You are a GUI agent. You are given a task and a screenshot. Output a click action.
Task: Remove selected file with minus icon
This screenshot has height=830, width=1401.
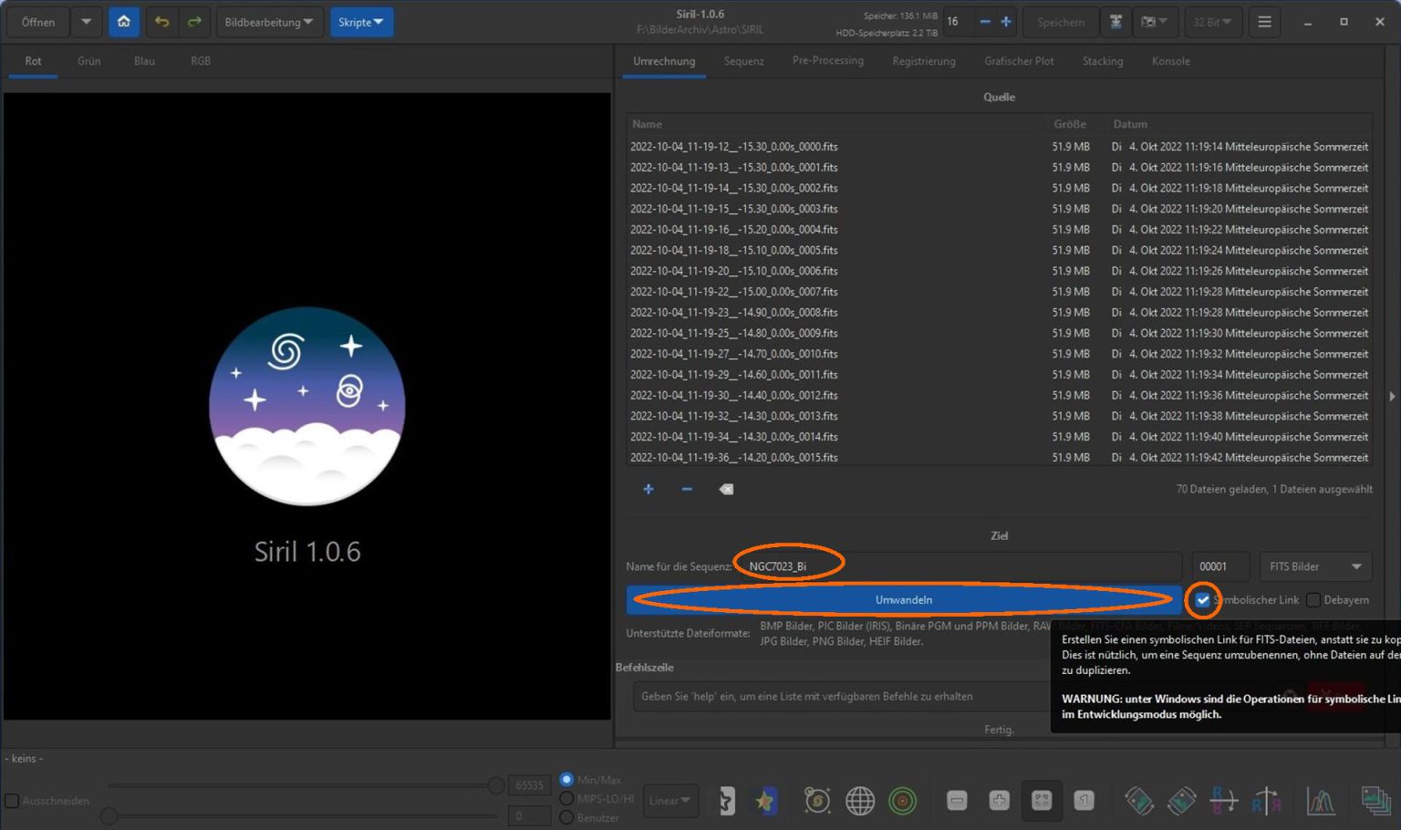[x=687, y=490]
